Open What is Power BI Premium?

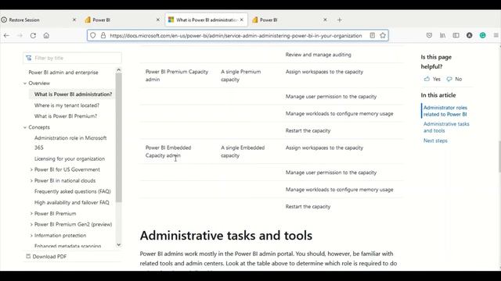tap(66, 116)
